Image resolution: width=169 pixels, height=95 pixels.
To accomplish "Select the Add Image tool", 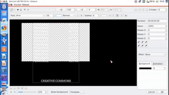I will tap(21, 10).
